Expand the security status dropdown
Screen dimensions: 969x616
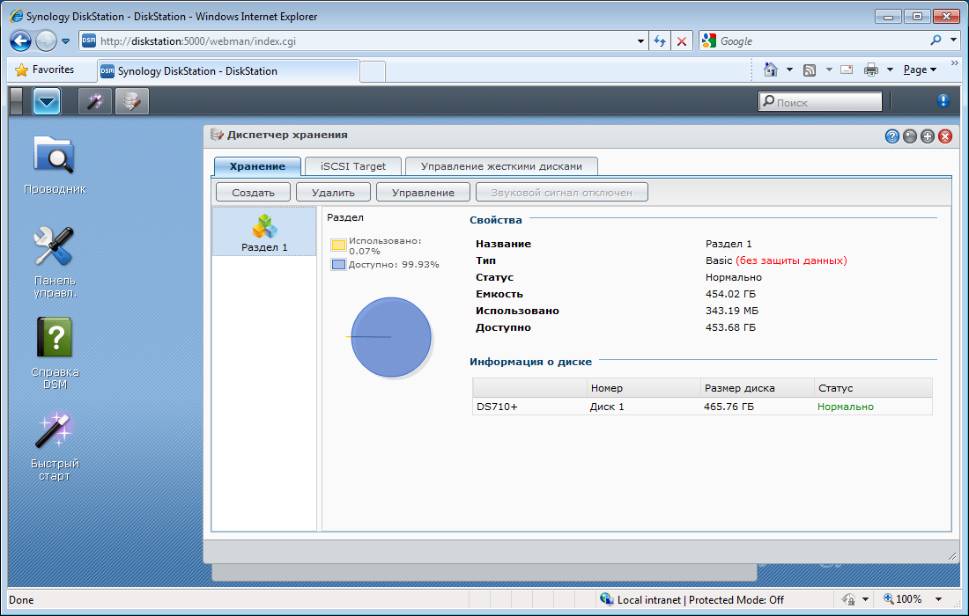[865, 599]
